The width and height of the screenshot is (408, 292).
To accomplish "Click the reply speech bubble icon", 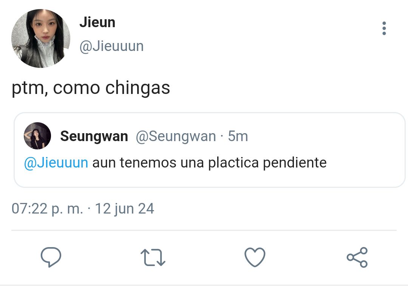I will (51, 257).
